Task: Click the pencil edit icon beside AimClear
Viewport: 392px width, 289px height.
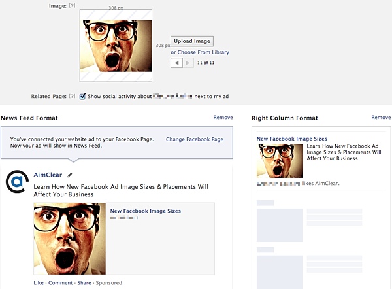Action: 69,175
